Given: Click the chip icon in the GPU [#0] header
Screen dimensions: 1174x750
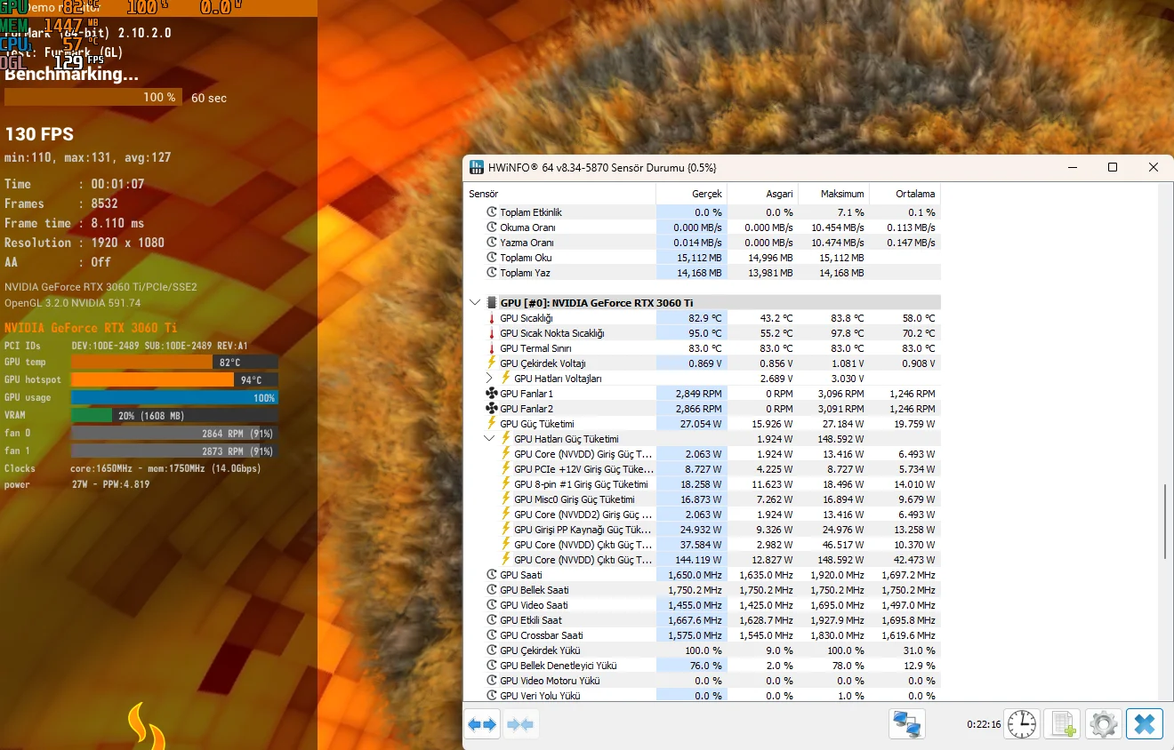Looking at the screenshot, I should [492, 303].
